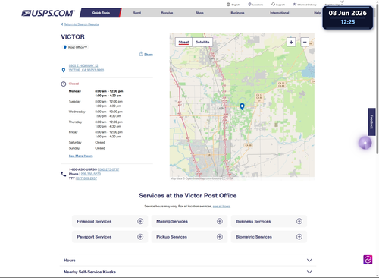Open the Receive menu

click(167, 13)
